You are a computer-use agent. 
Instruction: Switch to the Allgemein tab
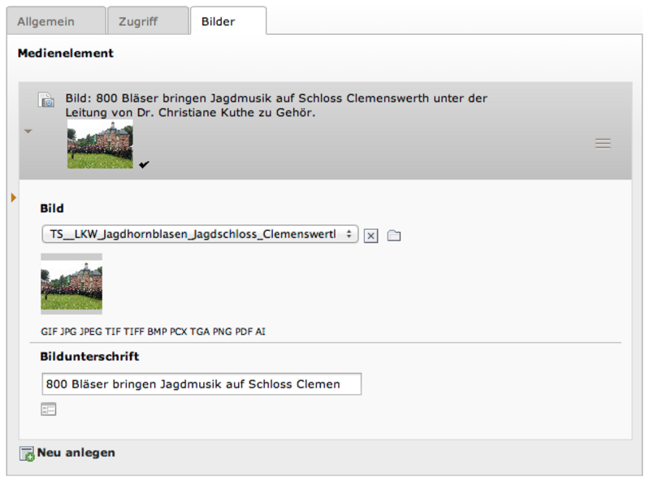(x=56, y=21)
